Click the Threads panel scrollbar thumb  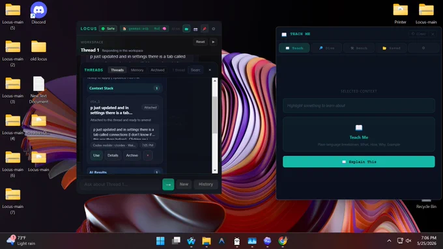click(x=215, y=115)
